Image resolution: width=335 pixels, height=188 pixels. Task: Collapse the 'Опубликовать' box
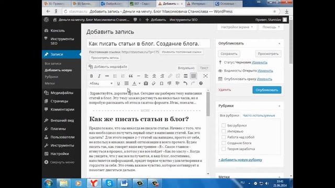coord(279,43)
